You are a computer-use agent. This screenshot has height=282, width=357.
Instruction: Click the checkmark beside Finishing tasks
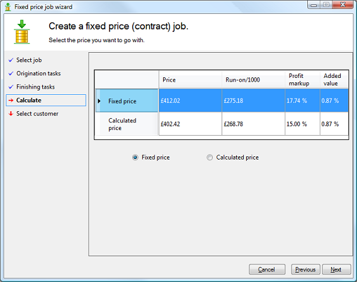(x=11, y=87)
